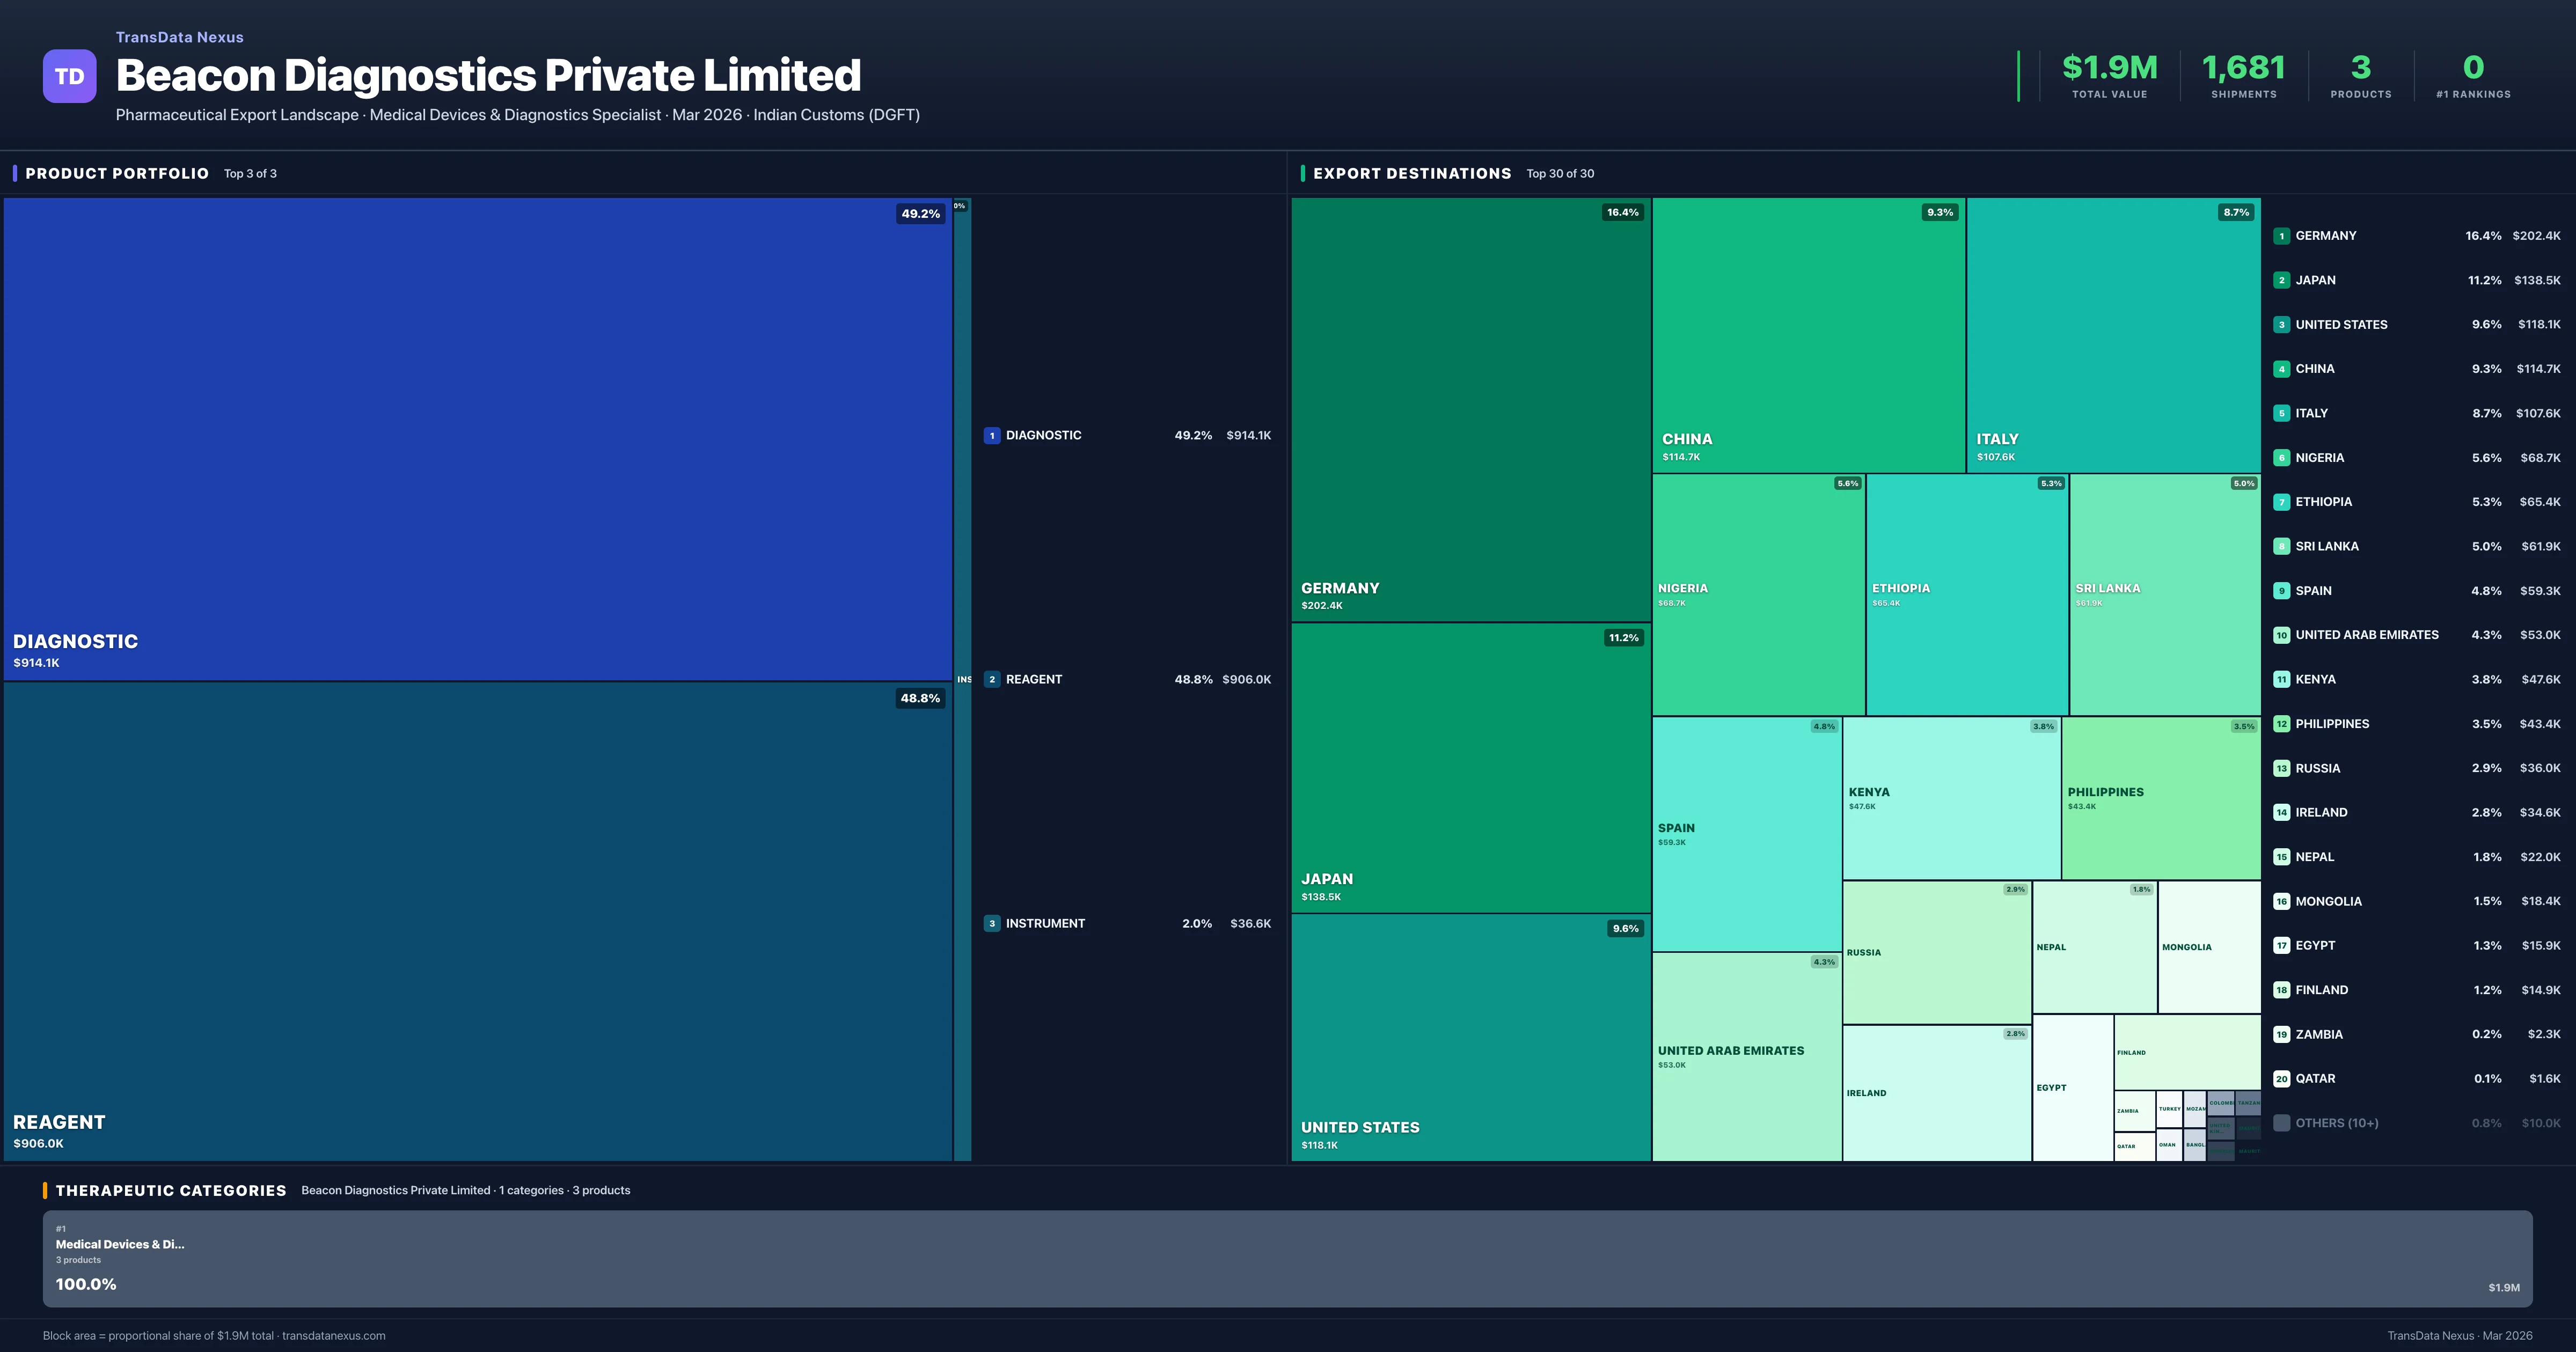Click the Export Destinations section header

pyautogui.click(x=1411, y=173)
